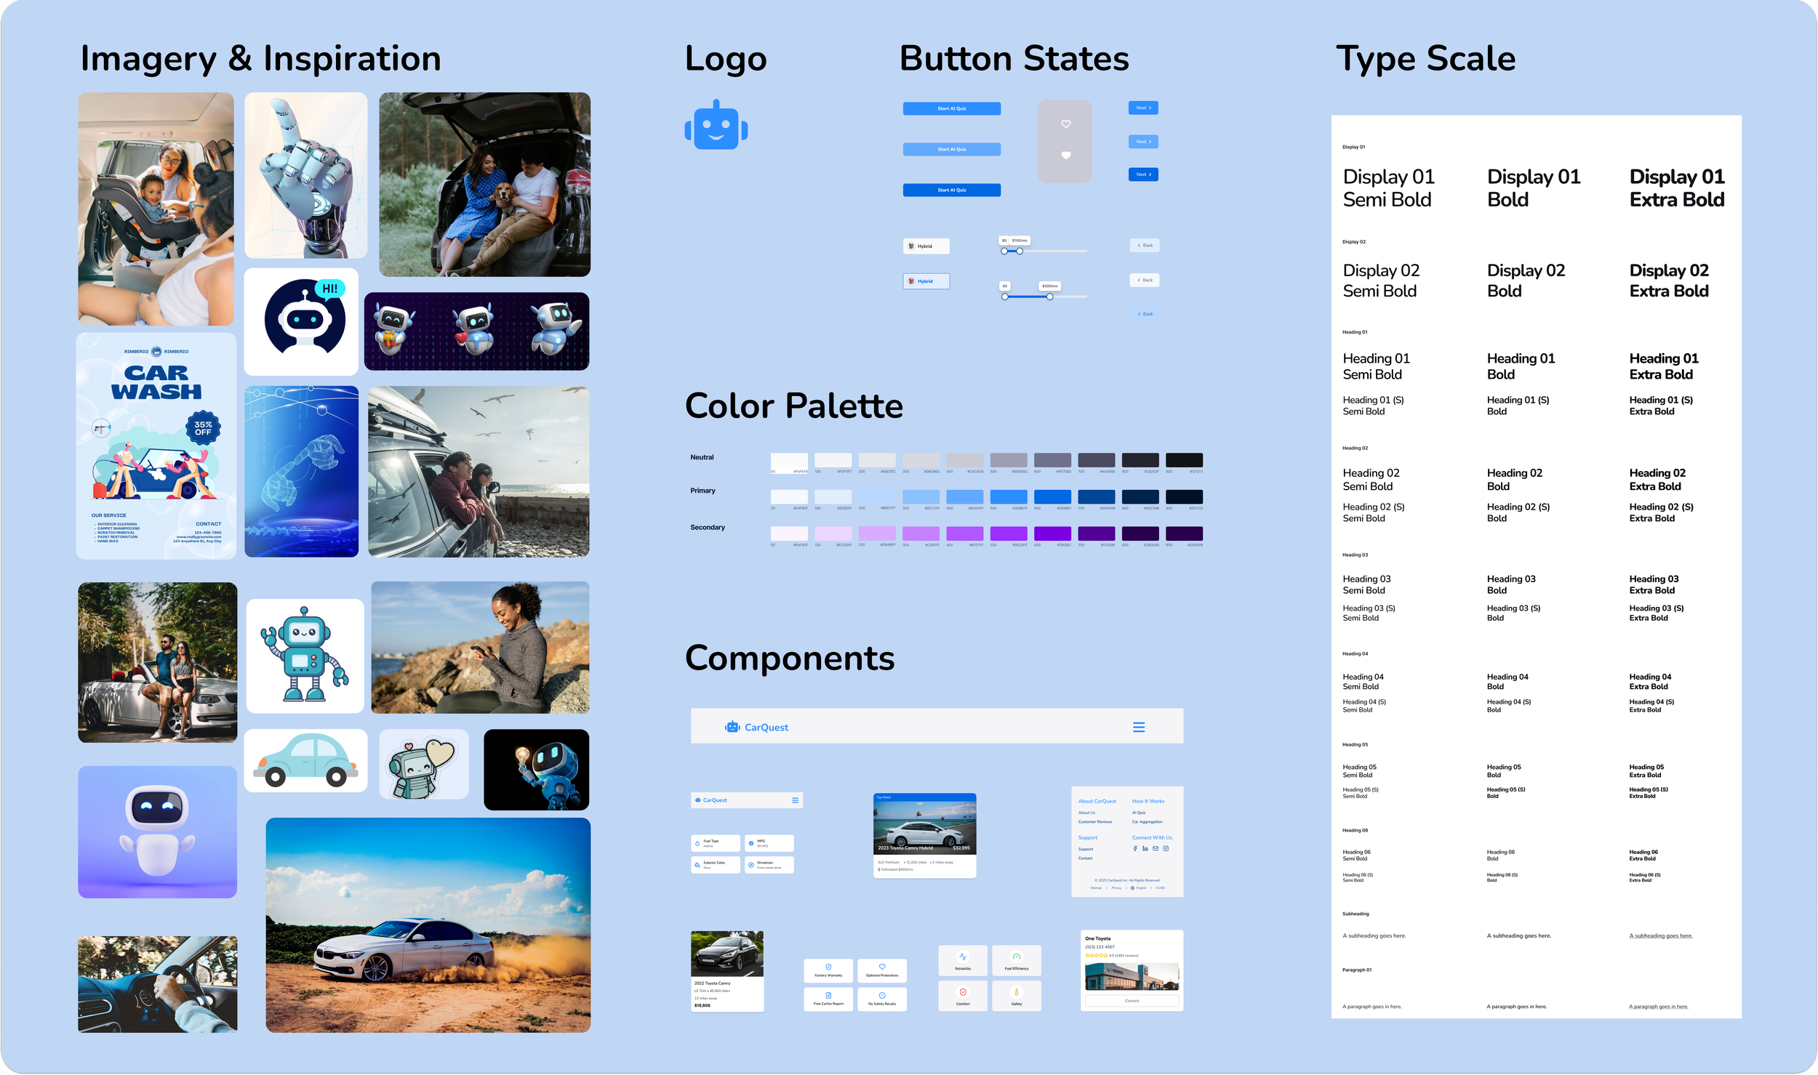The image size is (1818, 1075).
Task: Open the Free Carfax Report tile
Action: click(x=828, y=999)
